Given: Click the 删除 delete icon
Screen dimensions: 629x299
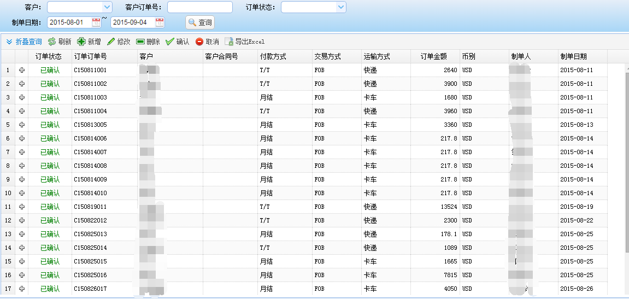Looking at the screenshot, I should click(140, 42).
